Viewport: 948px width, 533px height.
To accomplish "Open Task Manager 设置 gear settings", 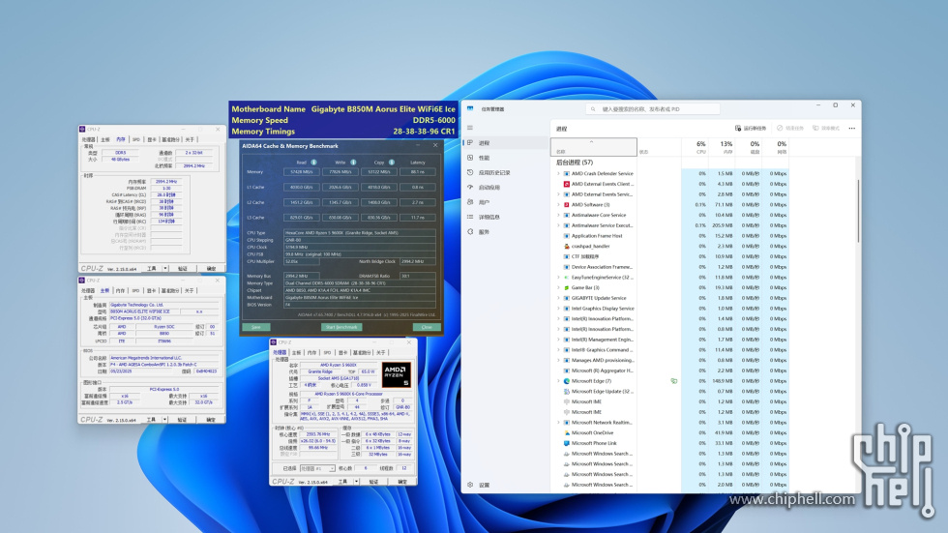I will pyautogui.click(x=470, y=485).
